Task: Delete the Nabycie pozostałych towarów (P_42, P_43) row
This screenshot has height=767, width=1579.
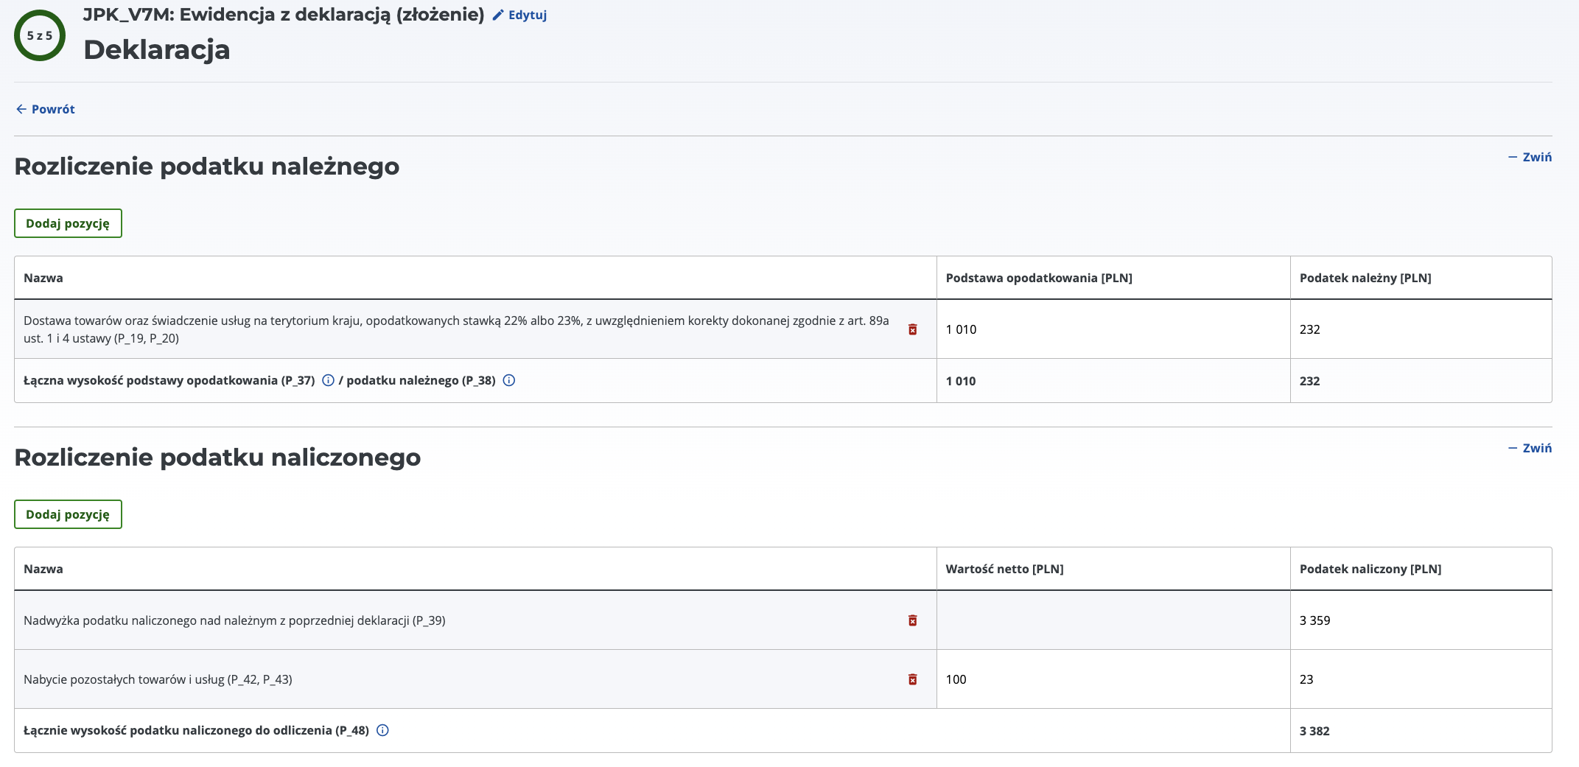Action: click(x=912, y=679)
